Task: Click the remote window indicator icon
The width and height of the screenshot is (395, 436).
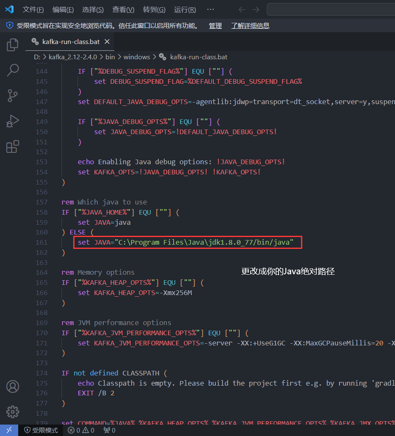Action: tap(9, 430)
